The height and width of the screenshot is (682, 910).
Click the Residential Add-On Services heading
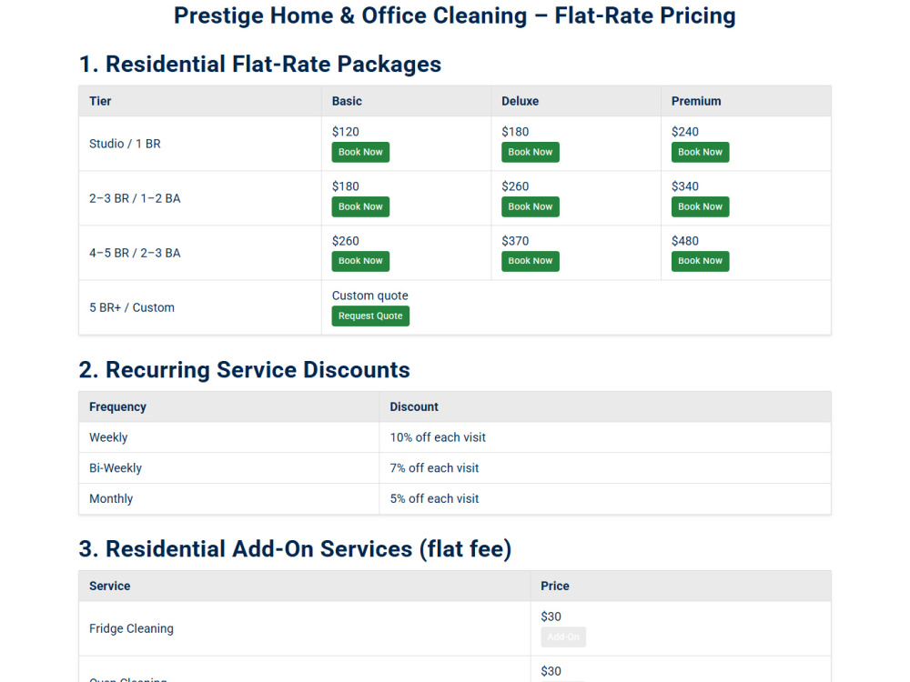coord(295,548)
